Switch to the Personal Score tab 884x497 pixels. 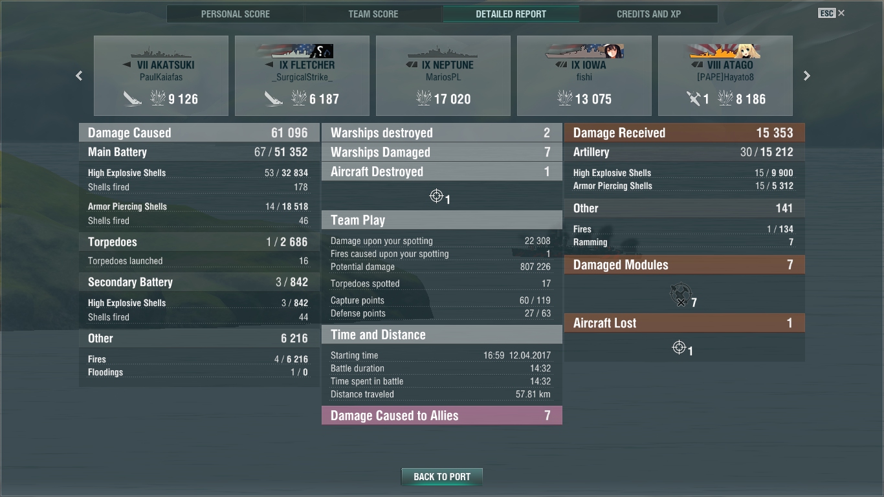coord(236,14)
